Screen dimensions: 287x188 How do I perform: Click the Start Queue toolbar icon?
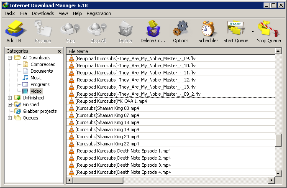236,28
